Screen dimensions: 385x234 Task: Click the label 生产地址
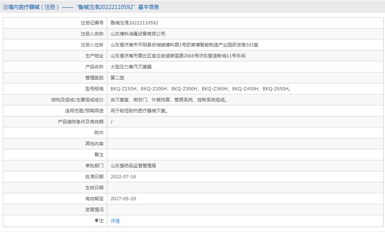[x=94, y=56]
